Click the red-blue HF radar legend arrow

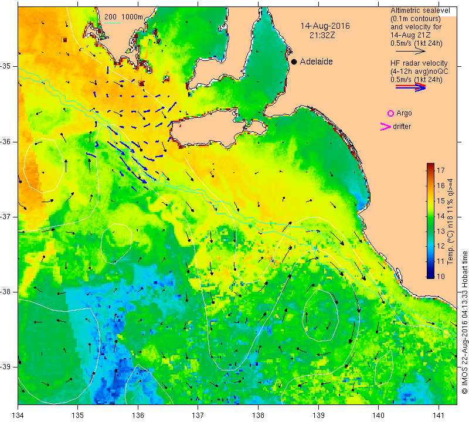coord(410,87)
